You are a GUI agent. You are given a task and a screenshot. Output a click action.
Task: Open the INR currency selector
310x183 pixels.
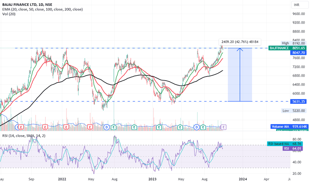pos(300,5)
